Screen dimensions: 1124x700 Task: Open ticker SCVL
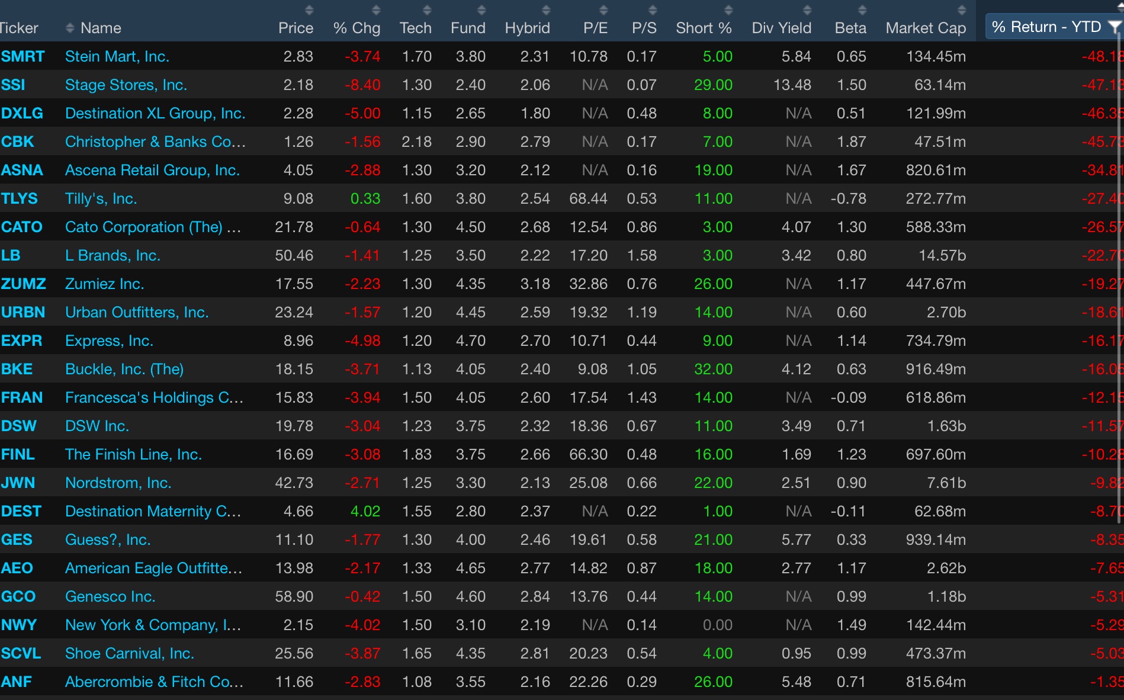[x=21, y=653]
